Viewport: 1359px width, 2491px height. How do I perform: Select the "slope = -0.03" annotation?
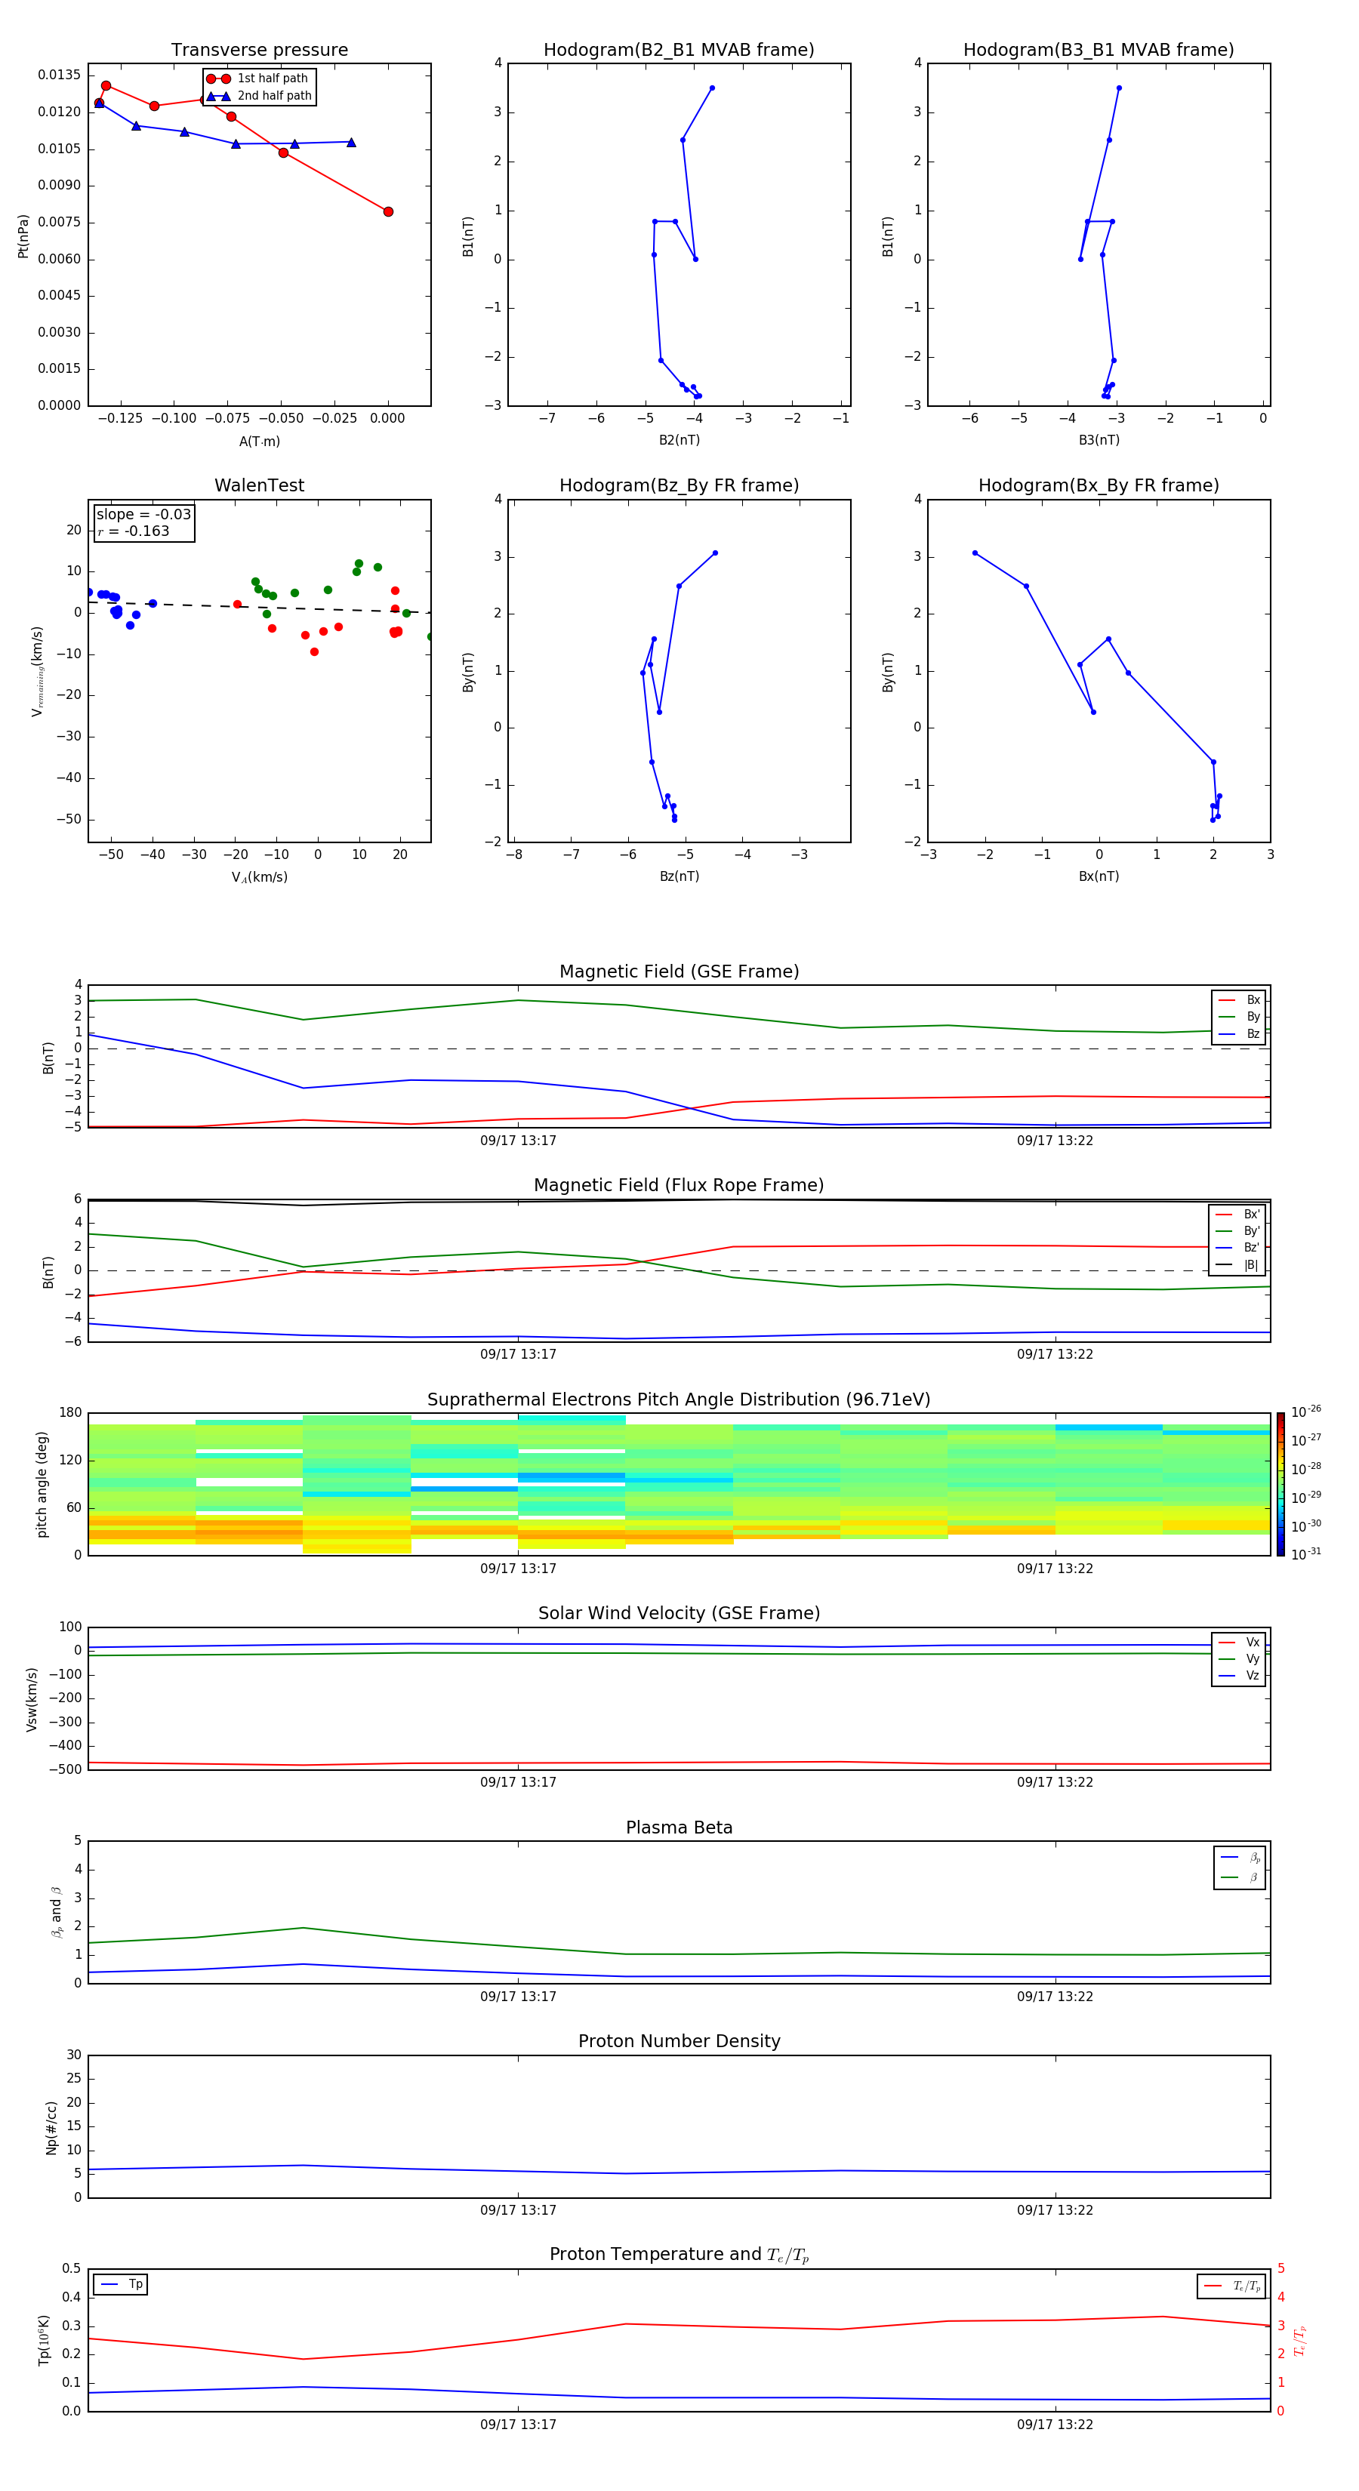pos(144,515)
